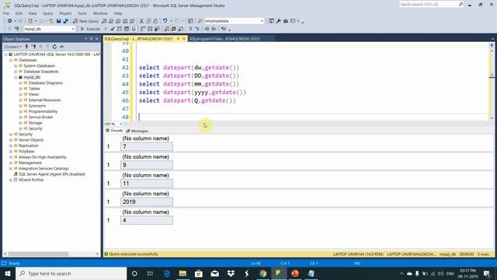The image size is (497, 280).
Task: Parse the query with the checkmark icon
Action: pyautogui.click(x=112, y=29)
